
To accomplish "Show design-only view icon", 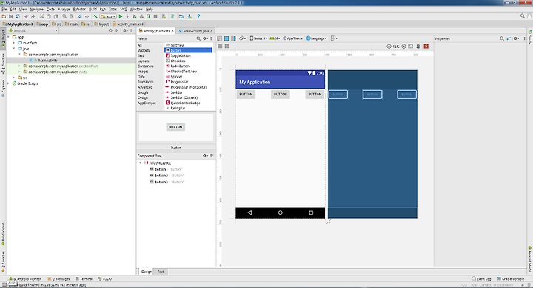I will coord(220,38).
